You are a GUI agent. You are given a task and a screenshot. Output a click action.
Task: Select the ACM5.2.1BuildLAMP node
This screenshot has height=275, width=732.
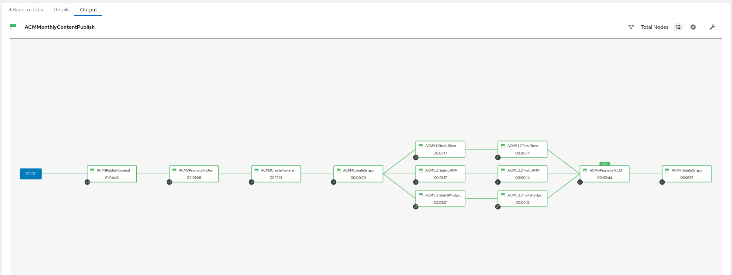(x=440, y=174)
